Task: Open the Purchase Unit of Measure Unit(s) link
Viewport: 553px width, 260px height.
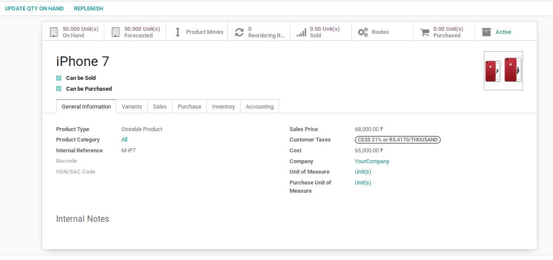Action: [x=363, y=183]
